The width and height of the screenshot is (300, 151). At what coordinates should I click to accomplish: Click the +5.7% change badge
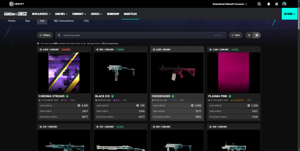click(x=120, y=127)
